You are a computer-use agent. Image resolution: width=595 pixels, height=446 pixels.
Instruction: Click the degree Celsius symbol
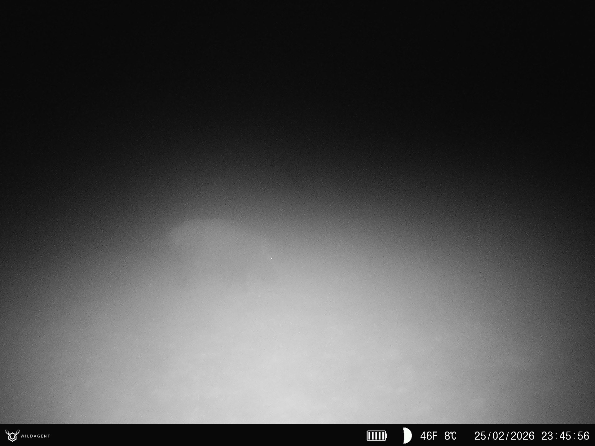[x=454, y=436]
